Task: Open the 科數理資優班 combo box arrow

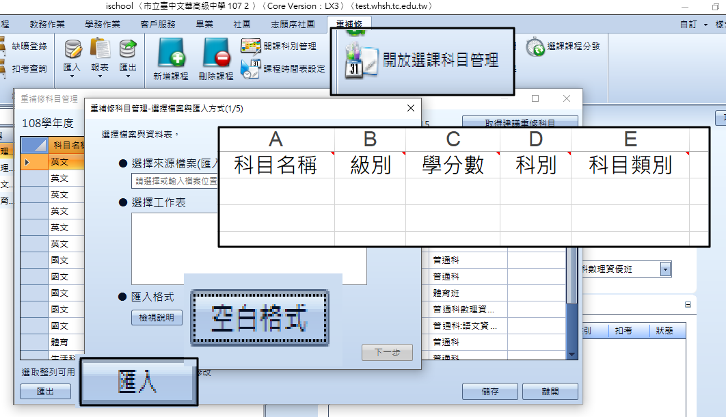Action: [x=665, y=269]
